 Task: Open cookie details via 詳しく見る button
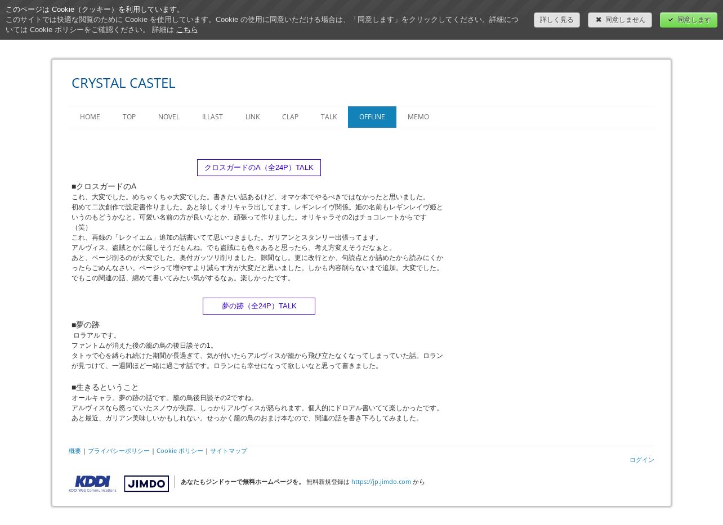557,20
